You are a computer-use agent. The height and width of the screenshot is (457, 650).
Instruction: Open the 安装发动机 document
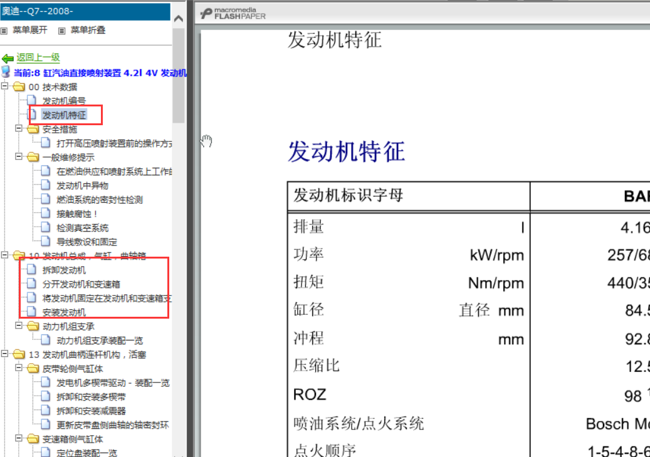(x=64, y=312)
